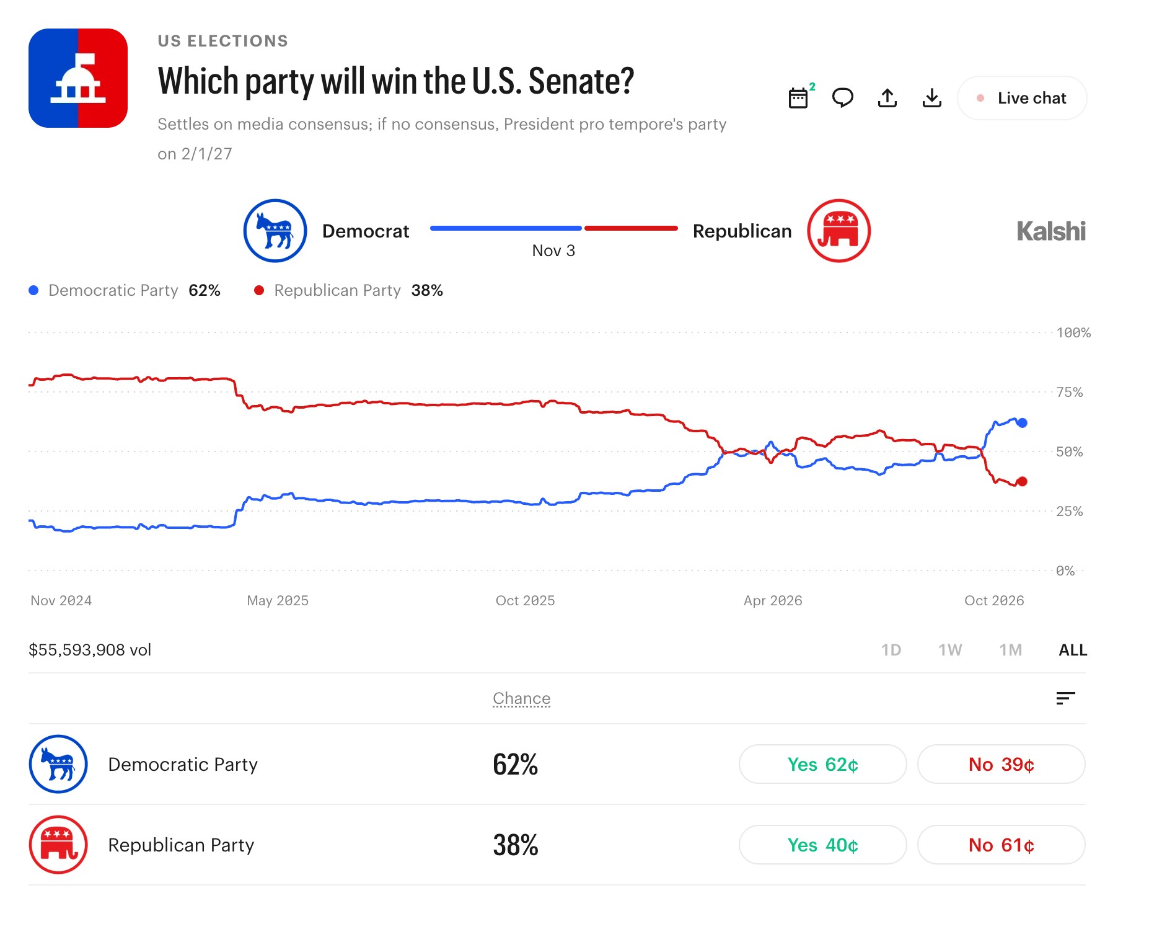Viewport: 1149px width, 929px height.
Task: Click the sort filter lines icon
Action: tap(1065, 698)
